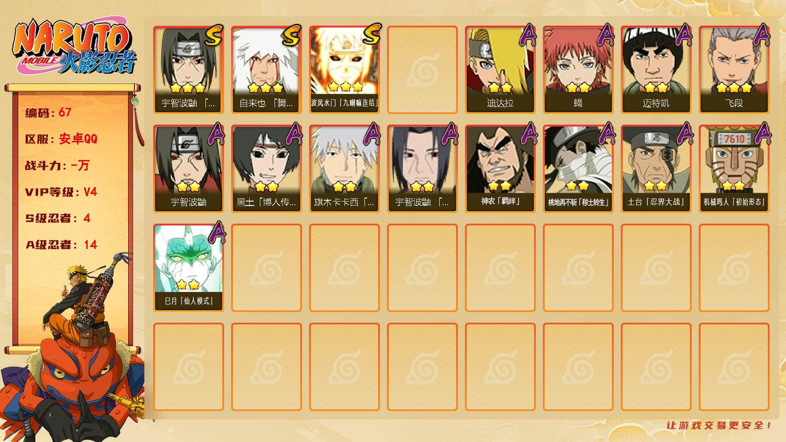Select the 自来也 S-rank card

[x=266, y=69]
